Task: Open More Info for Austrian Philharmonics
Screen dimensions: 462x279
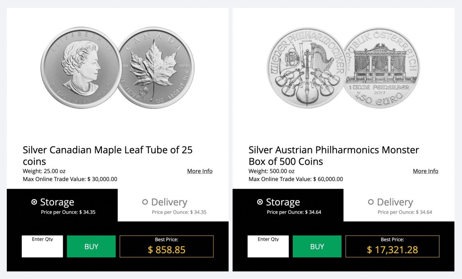Action: coord(425,171)
